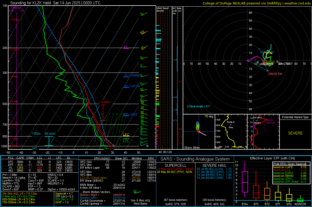
Task: Select the 'Eff Shear (EBWD)' row
Action: click(118, 181)
